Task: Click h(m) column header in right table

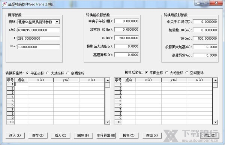Action: (199, 80)
